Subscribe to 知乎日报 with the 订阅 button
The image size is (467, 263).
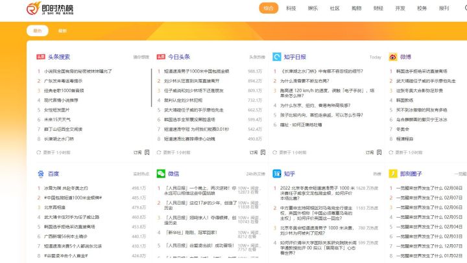(370, 152)
